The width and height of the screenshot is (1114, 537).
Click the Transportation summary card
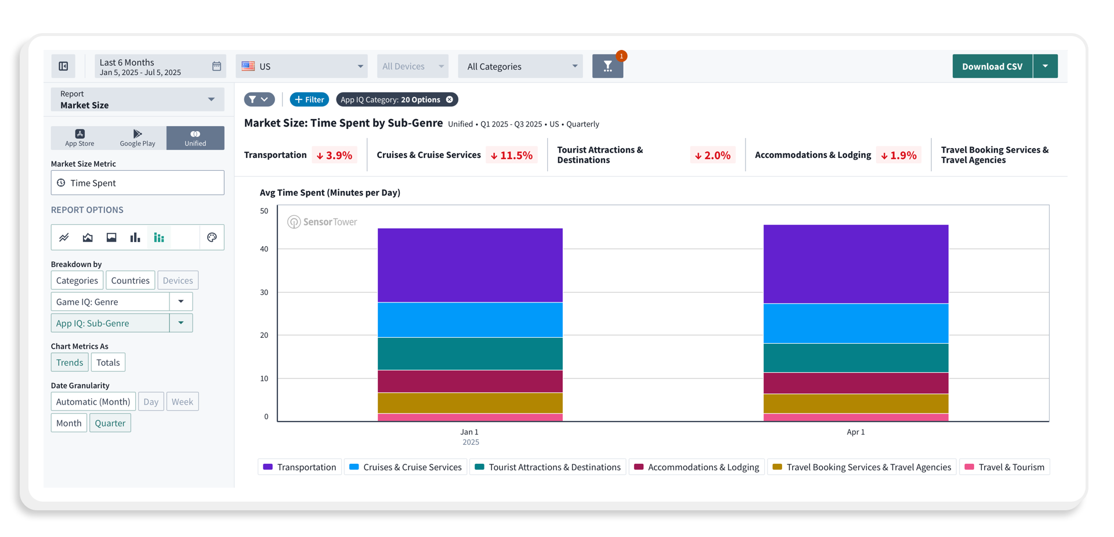[301, 155]
